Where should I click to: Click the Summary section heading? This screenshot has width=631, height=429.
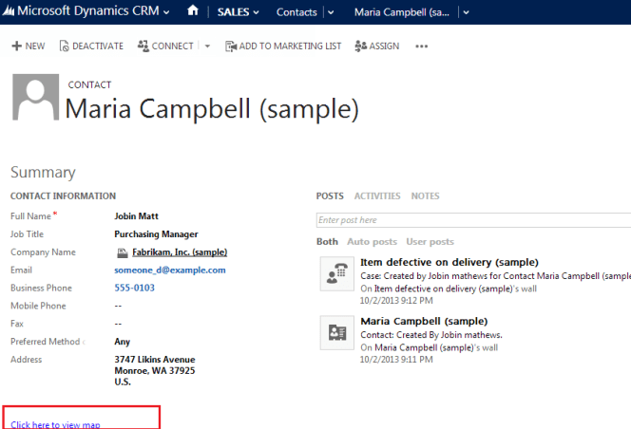(43, 172)
